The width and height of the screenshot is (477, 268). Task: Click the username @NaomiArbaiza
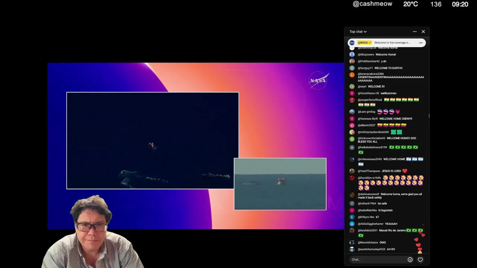click(368, 243)
